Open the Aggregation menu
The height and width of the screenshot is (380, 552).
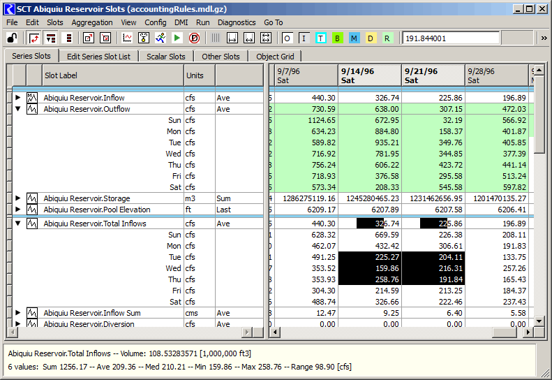[x=92, y=22]
